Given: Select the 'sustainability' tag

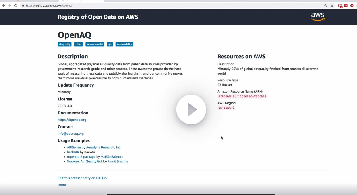Looking at the screenshot, I should click(x=124, y=44).
